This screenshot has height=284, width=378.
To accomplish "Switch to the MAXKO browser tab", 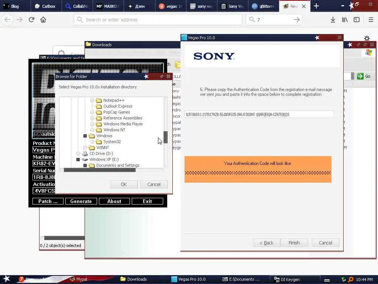I will point(108,6).
